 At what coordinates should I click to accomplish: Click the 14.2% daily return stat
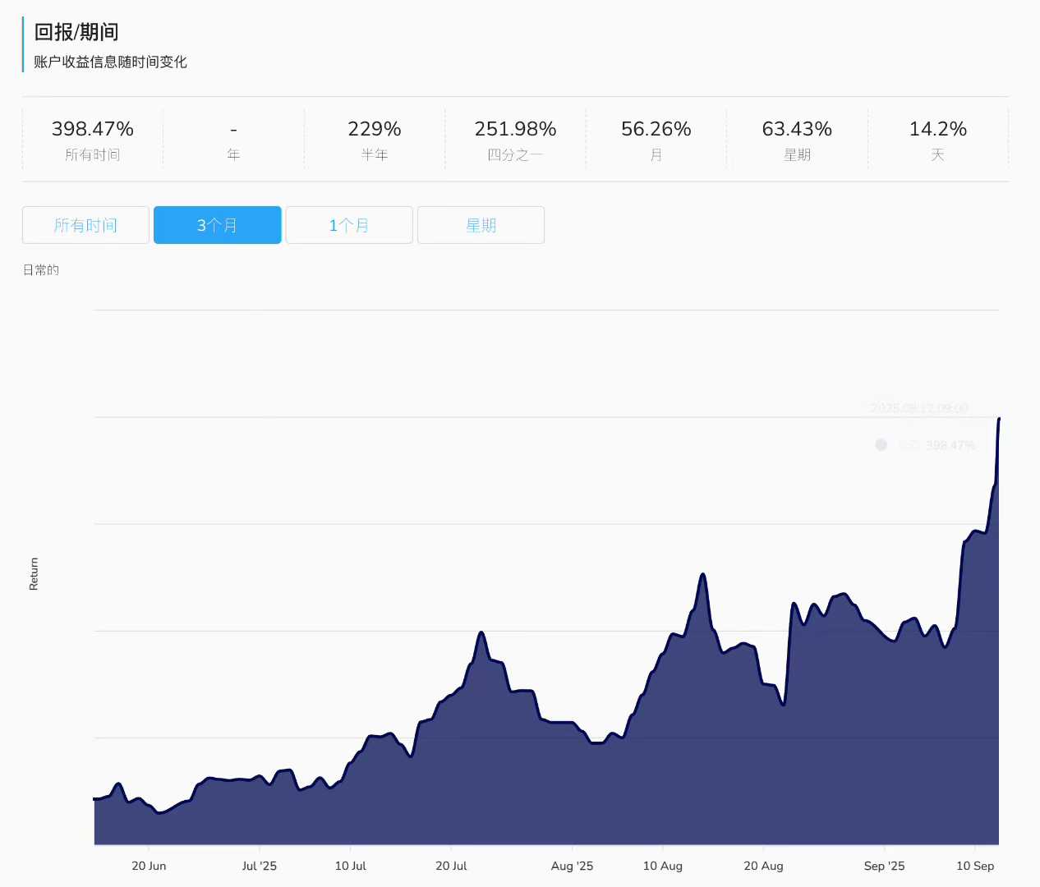coord(937,129)
